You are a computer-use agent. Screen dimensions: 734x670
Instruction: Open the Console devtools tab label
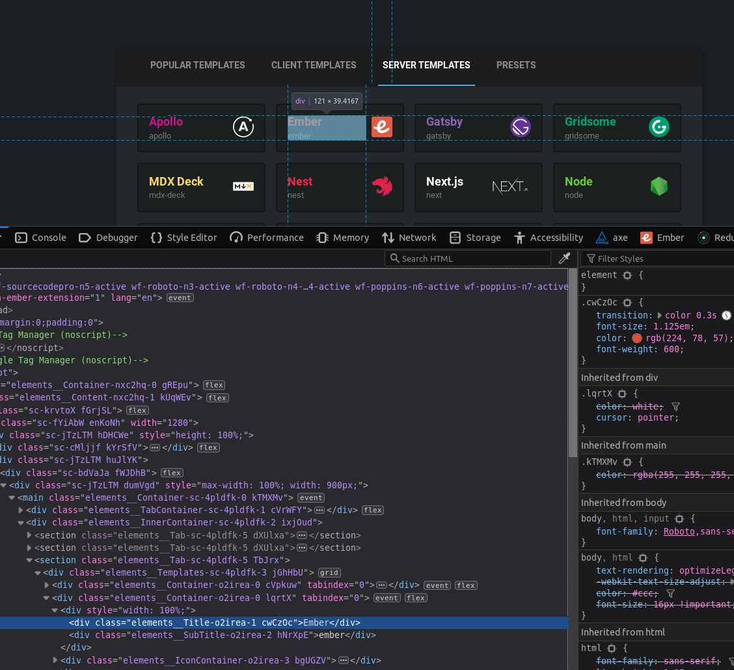coord(49,238)
